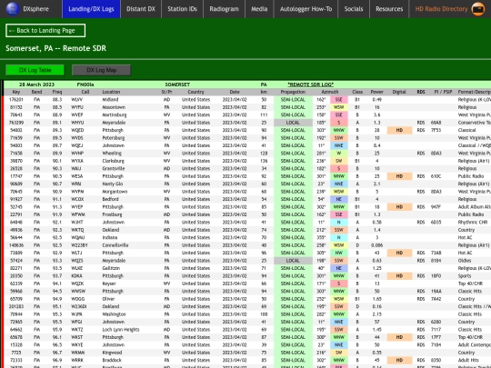
Task: Open the Resources tab
Action: [389, 9]
